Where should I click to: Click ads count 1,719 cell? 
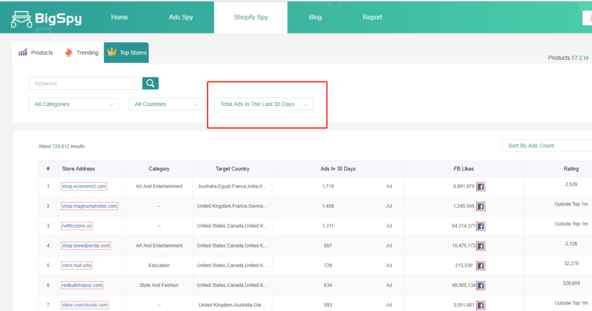click(328, 186)
